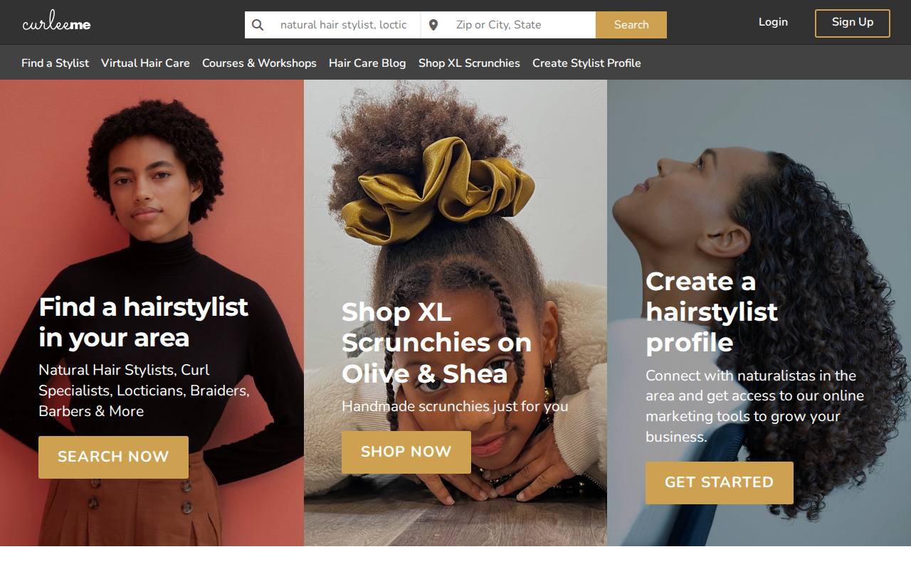Viewport: 911px width, 569px height.
Task: Click the curleeme logo
Action: (56, 23)
